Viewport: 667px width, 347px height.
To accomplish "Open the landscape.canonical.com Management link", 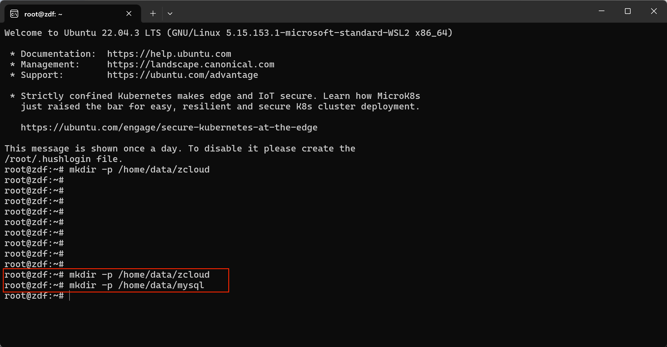I will (x=190, y=65).
